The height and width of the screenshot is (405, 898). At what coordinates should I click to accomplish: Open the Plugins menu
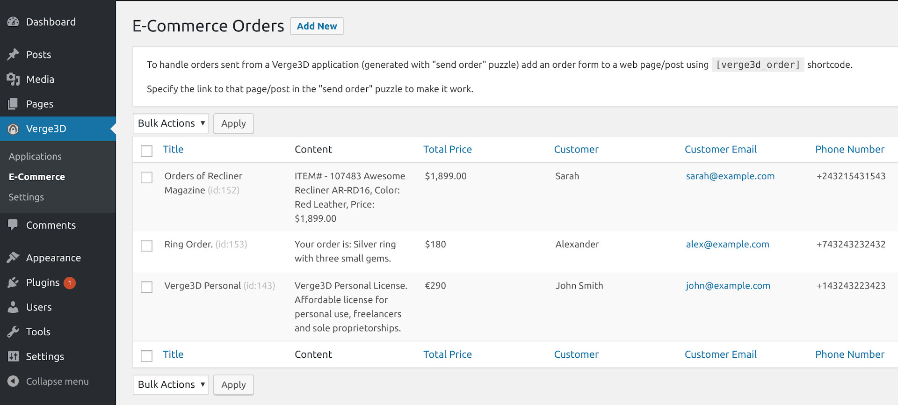point(43,282)
